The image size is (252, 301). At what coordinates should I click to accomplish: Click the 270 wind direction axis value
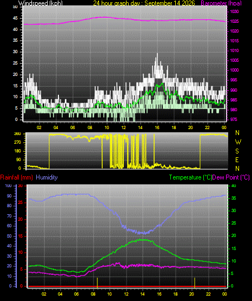coord(17,143)
